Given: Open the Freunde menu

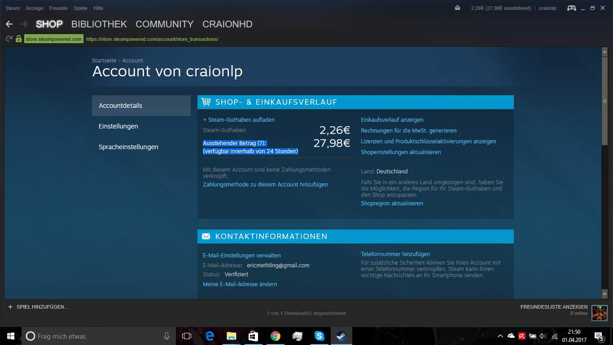Looking at the screenshot, I should coord(59,8).
